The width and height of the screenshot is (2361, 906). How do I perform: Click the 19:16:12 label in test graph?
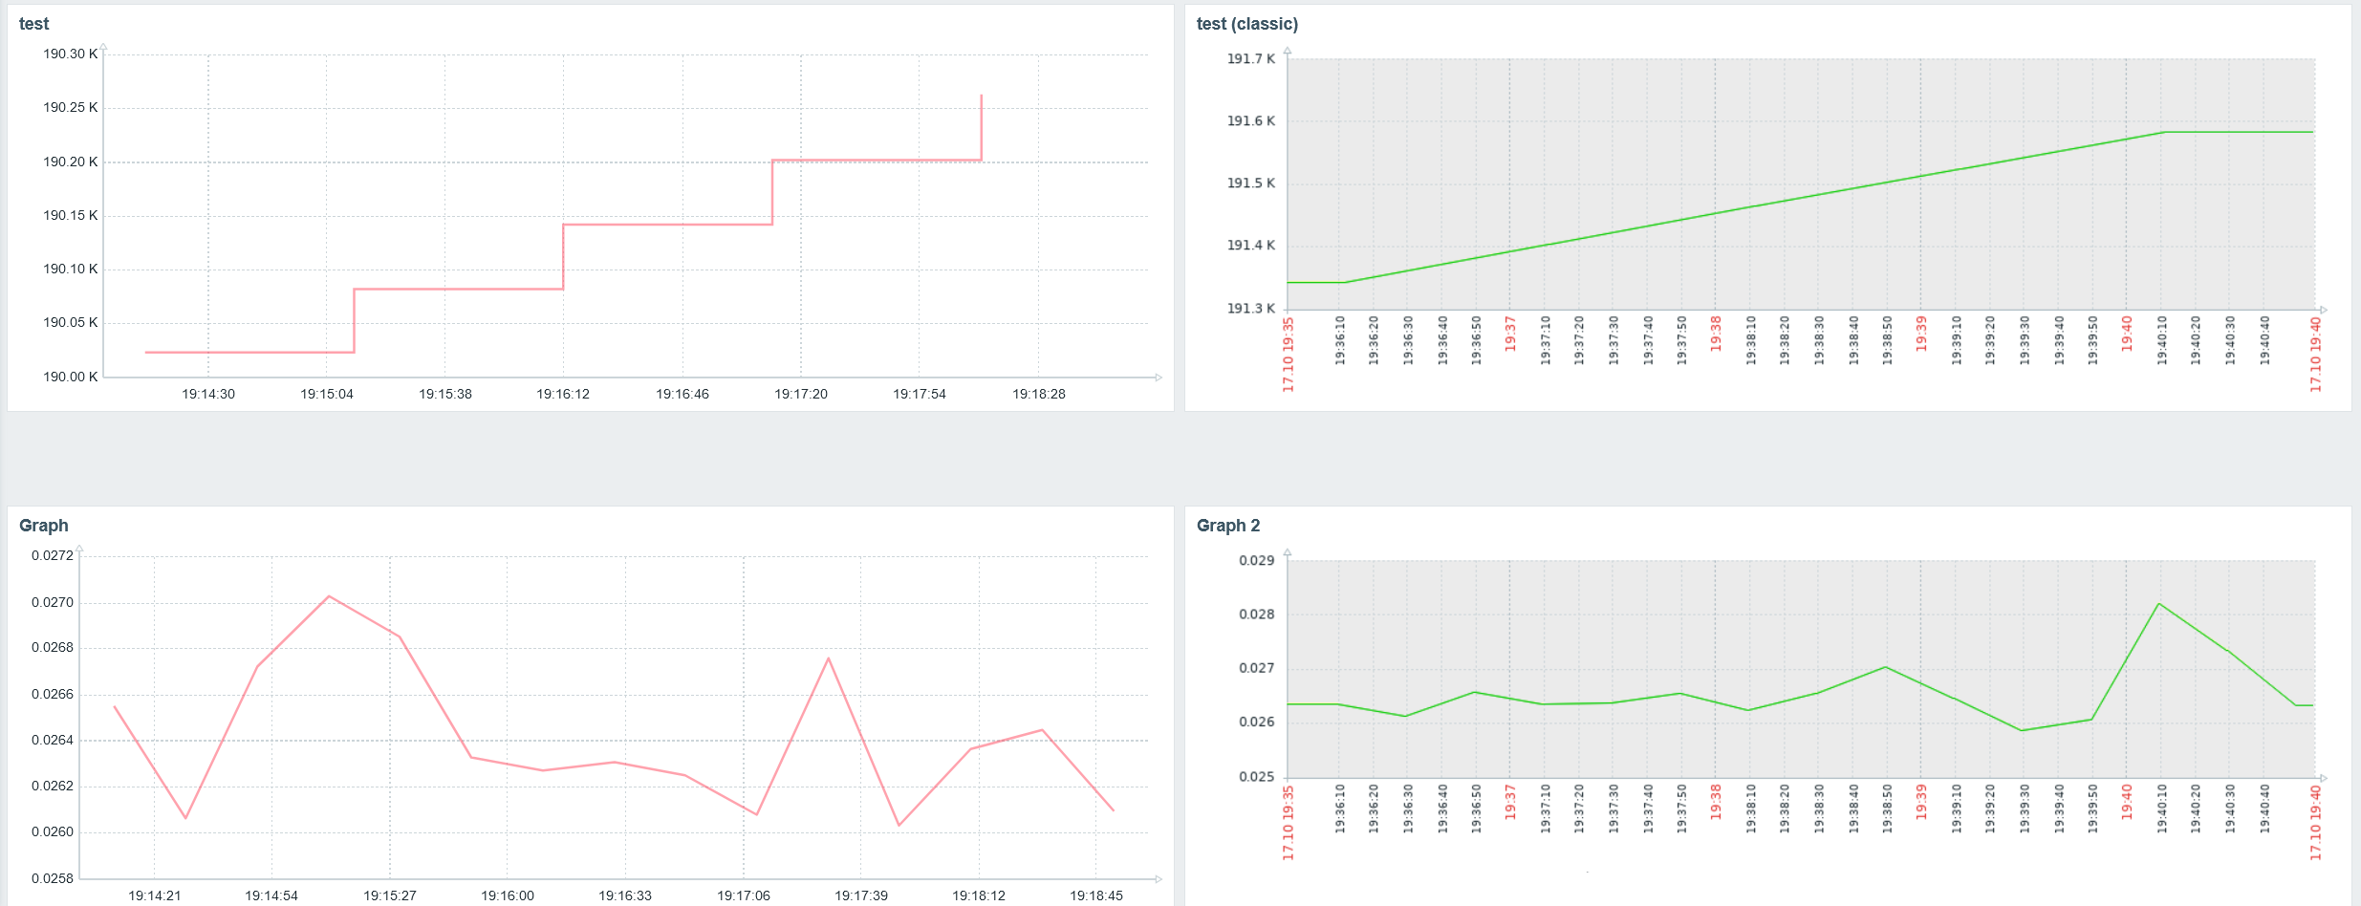[563, 394]
